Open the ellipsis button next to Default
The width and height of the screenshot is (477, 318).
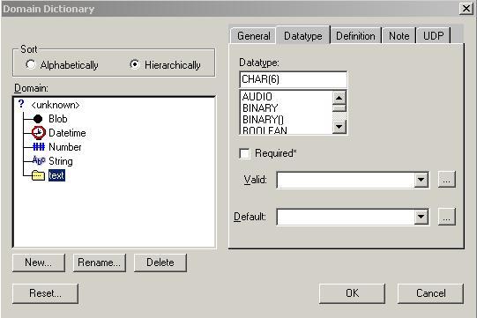(x=446, y=217)
